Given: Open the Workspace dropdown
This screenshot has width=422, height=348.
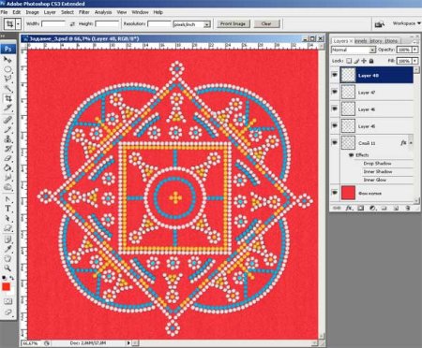Looking at the screenshot, I should coord(406,23).
